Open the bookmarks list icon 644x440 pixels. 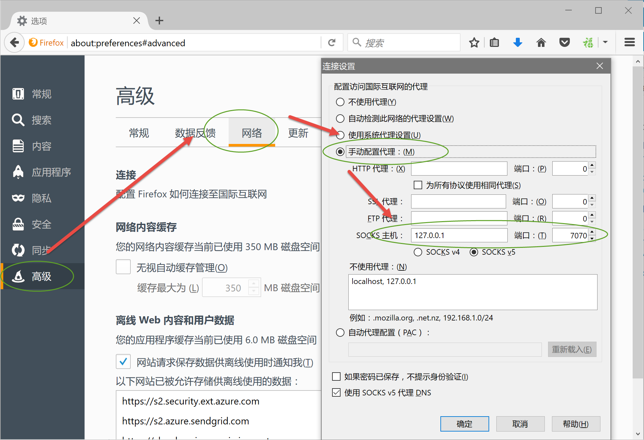(x=494, y=43)
